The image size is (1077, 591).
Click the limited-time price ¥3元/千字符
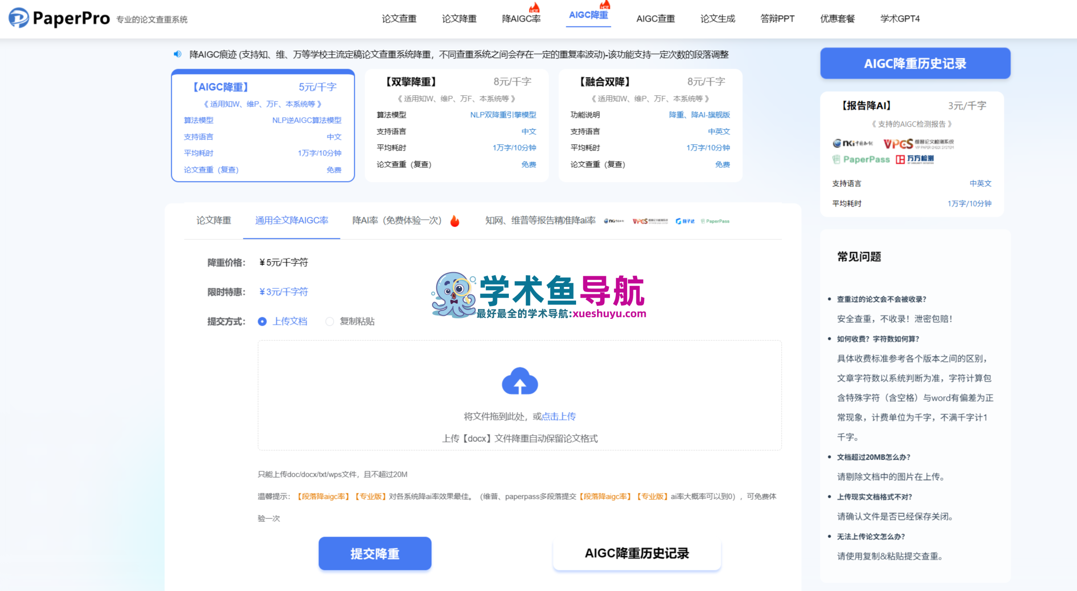[x=284, y=292]
